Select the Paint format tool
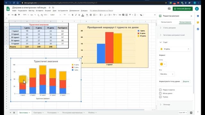Viewport: 205px width, 115px height. click(19, 15)
